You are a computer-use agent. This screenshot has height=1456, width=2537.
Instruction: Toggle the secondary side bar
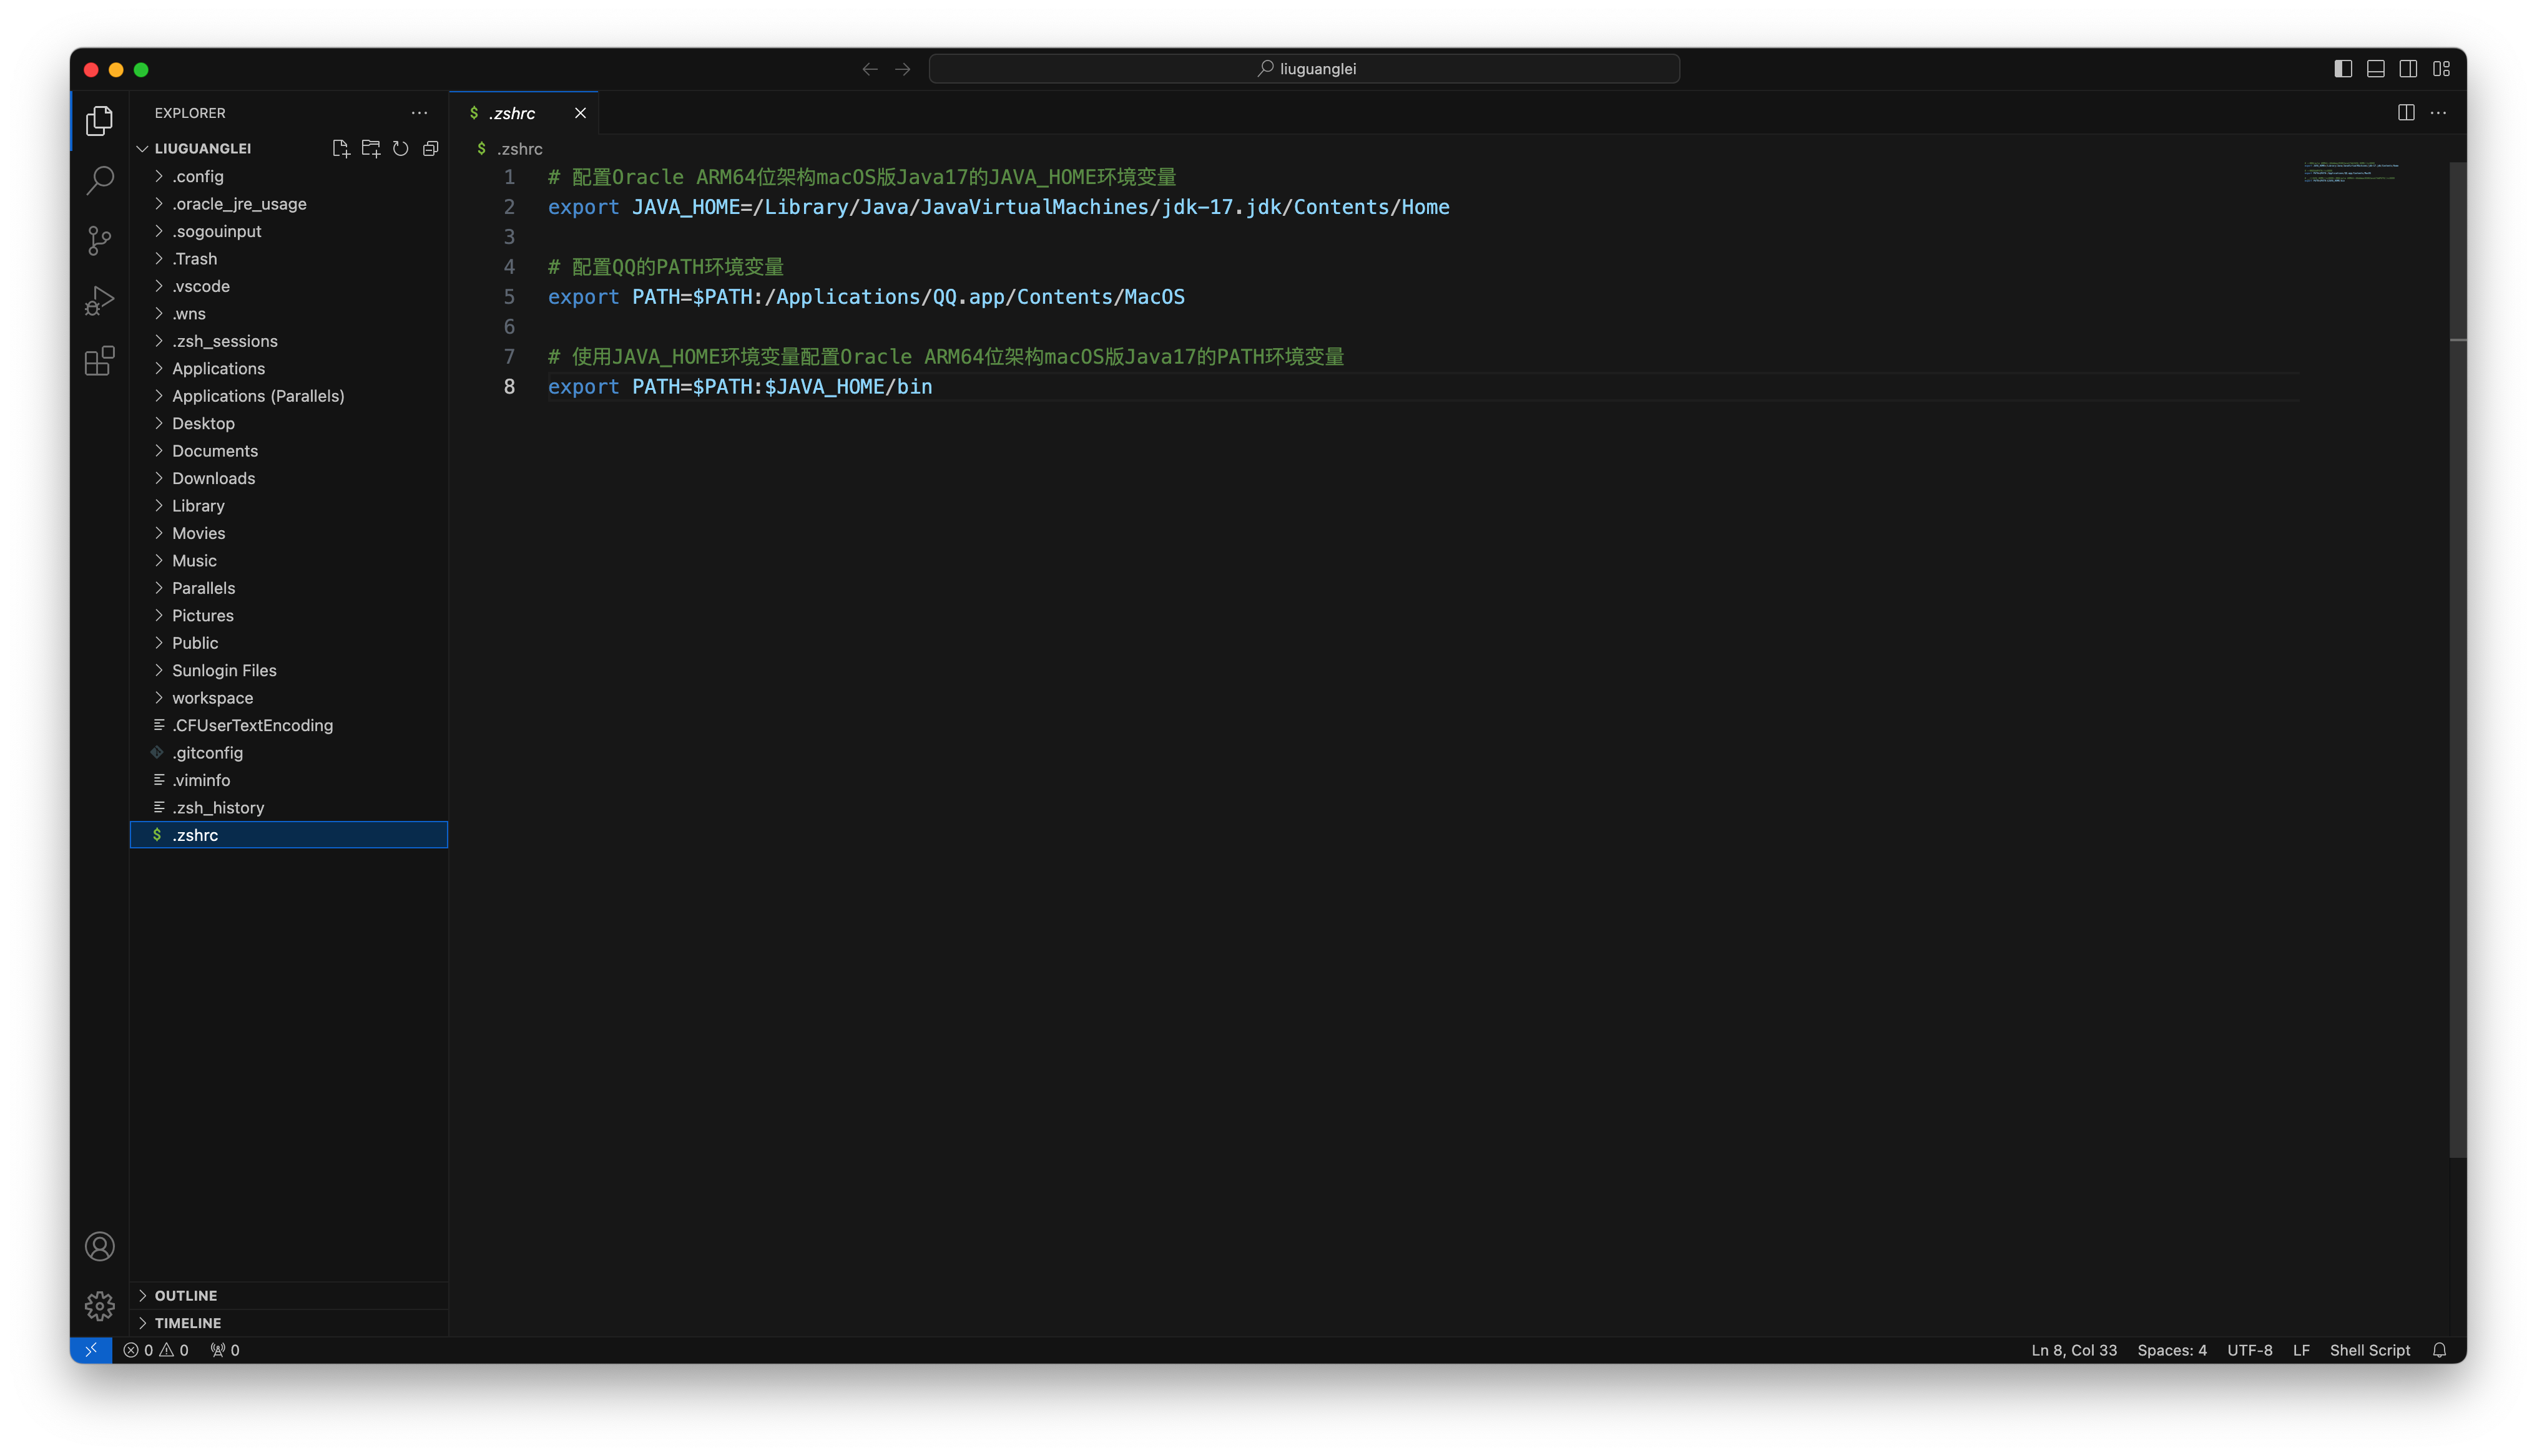(2409, 69)
